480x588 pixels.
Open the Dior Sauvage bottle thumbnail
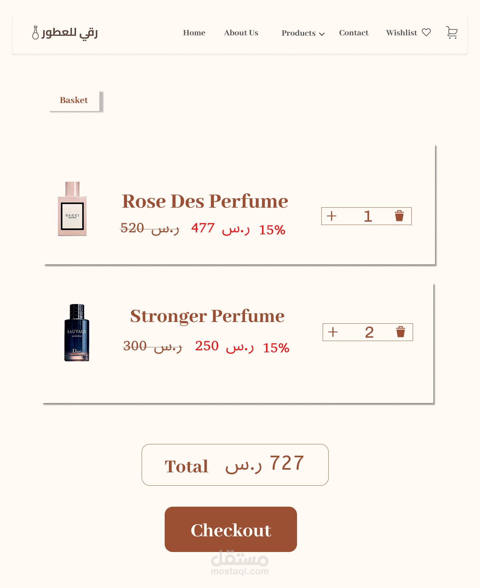77,333
